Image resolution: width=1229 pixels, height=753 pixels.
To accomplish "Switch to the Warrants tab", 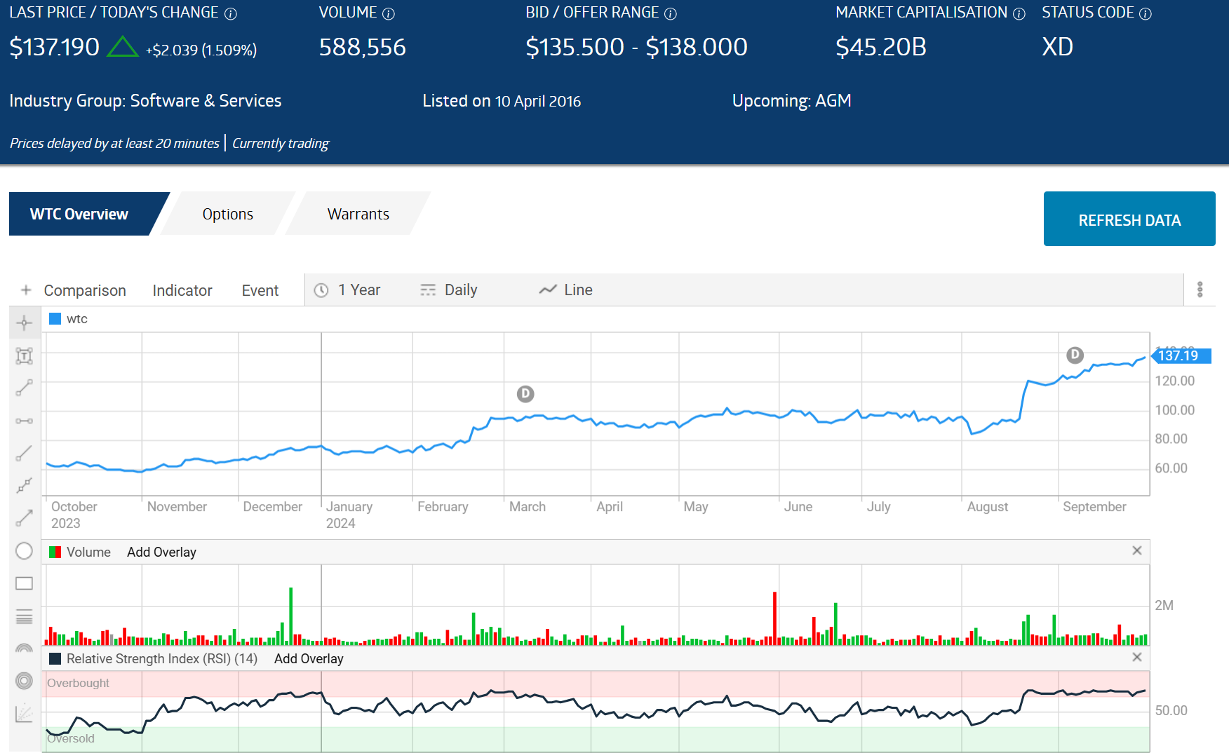I will [358, 214].
